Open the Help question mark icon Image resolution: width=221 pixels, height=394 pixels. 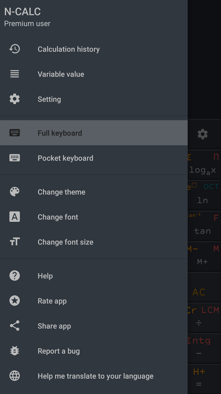pos(14,276)
